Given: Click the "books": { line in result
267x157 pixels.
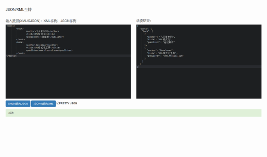Looking at the screenshot, I should pyautogui.click(x=145, y=29).
